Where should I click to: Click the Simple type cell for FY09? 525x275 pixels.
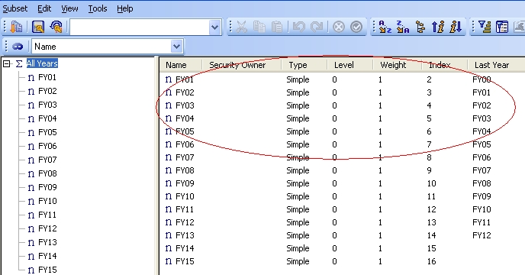pyautogui.click(x=298, y=184)
